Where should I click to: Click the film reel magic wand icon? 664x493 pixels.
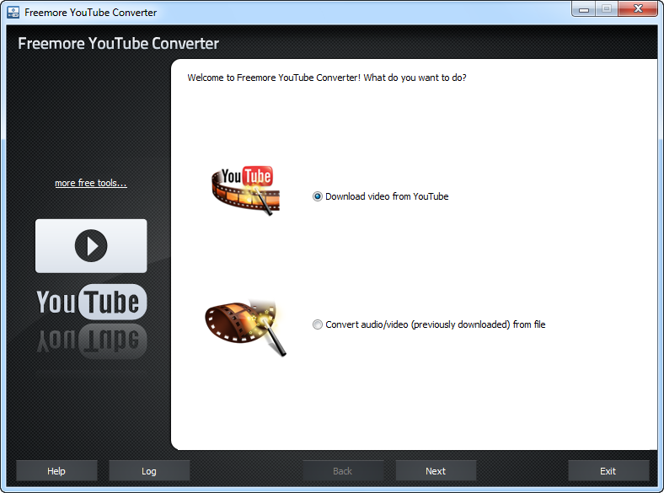pyautogui.click(x=246, y=328)
